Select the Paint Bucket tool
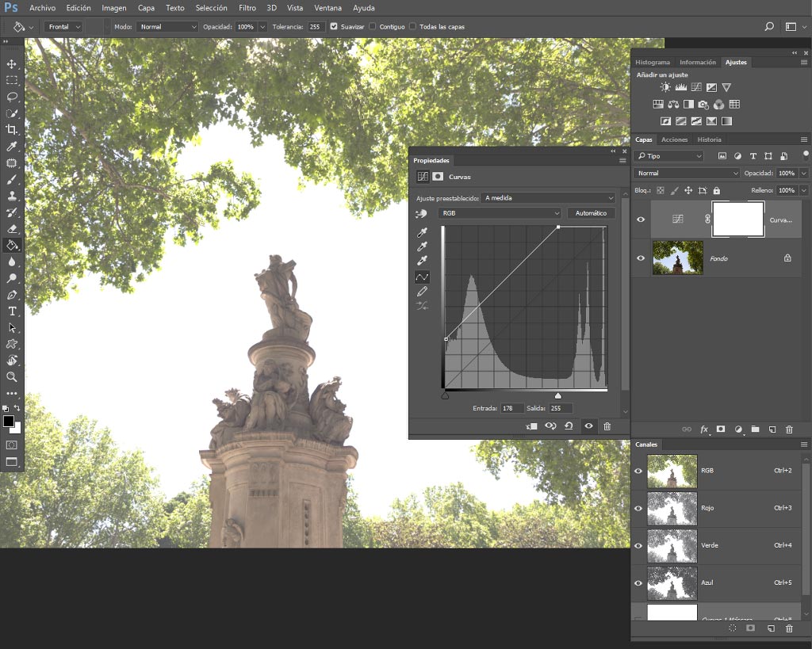 point(11,246)
